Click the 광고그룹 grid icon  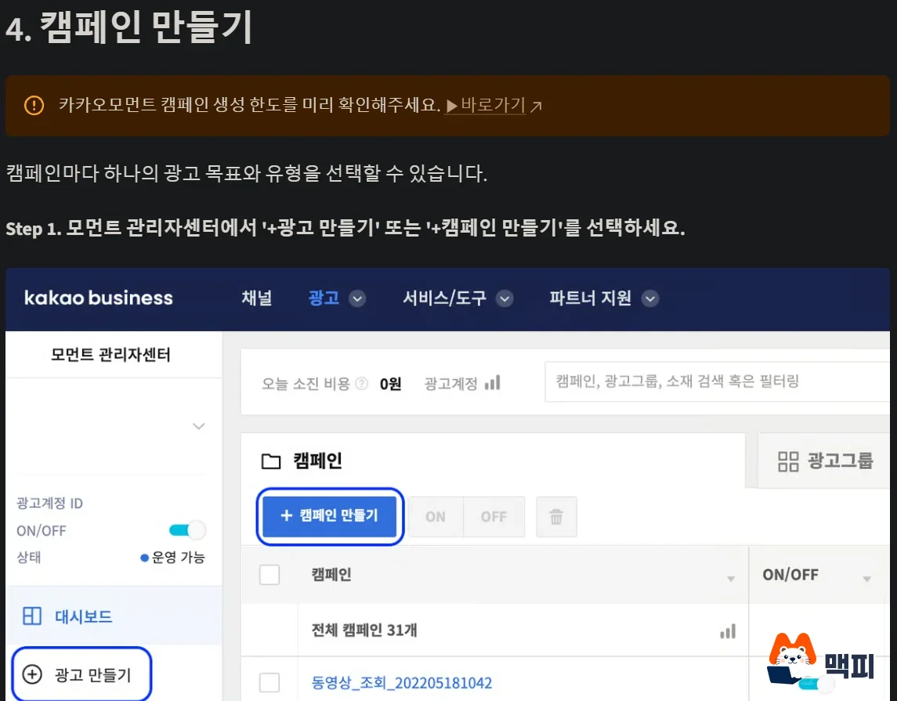pos(788,461)
